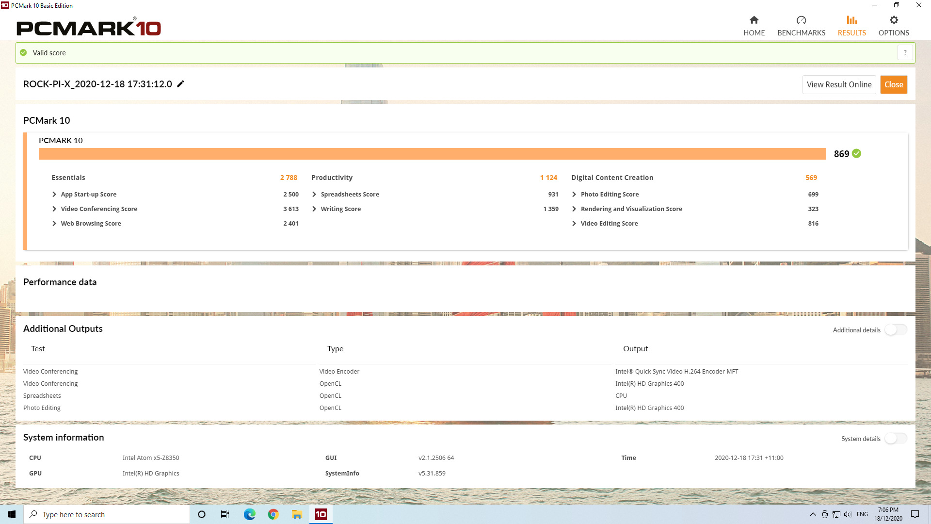This screenshot has width=931, height=524.
Task: Open File Explorer from taskbar
Action: coord(297,514)
